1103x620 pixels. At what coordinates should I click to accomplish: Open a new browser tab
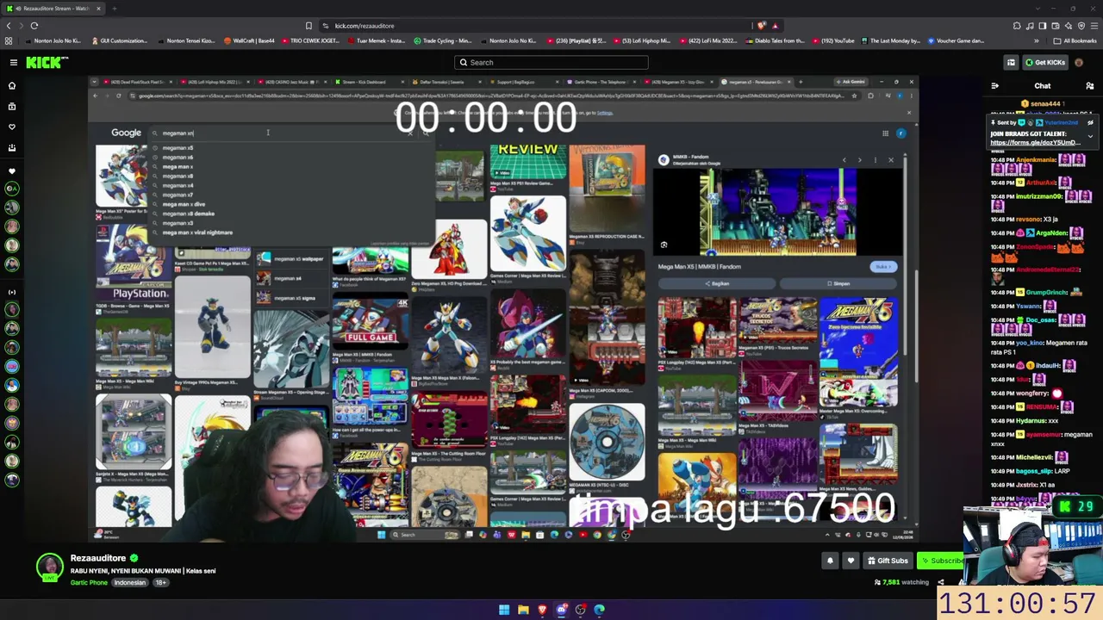(x=114, y=9)
